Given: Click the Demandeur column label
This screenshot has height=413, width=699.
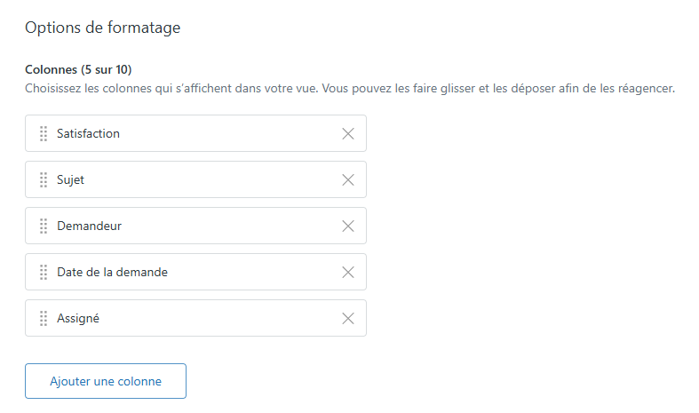Looking at the screenshot, I should (x=89, y=226).
